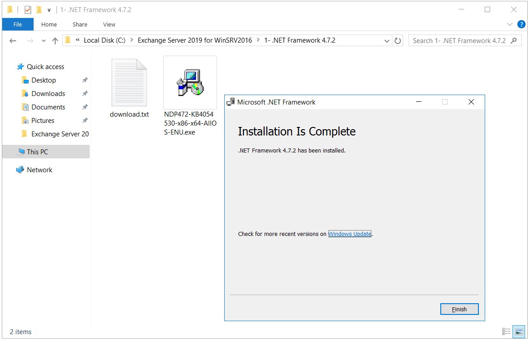
Task: Minimize the .NET Framework installer window
Action: 419,102
